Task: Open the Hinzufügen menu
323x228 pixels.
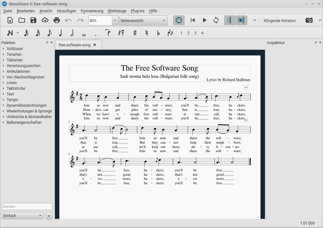Action: tap(66, 11)
